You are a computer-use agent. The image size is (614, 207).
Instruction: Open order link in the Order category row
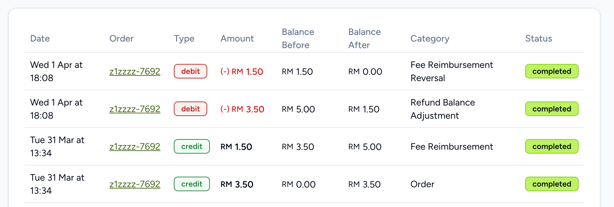point(135,184)
